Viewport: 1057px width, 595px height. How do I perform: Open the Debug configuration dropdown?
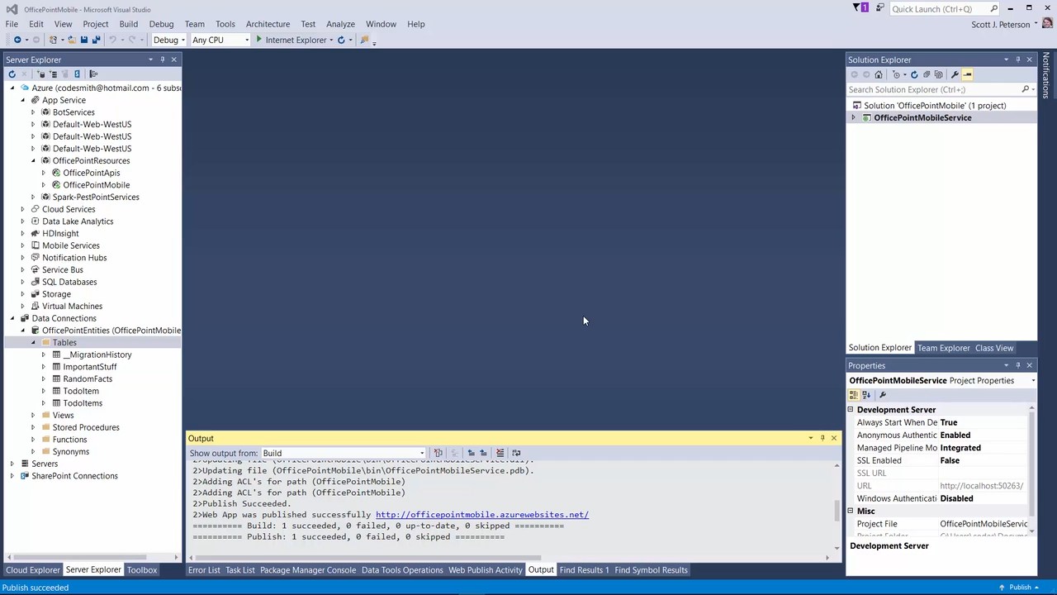168,40
